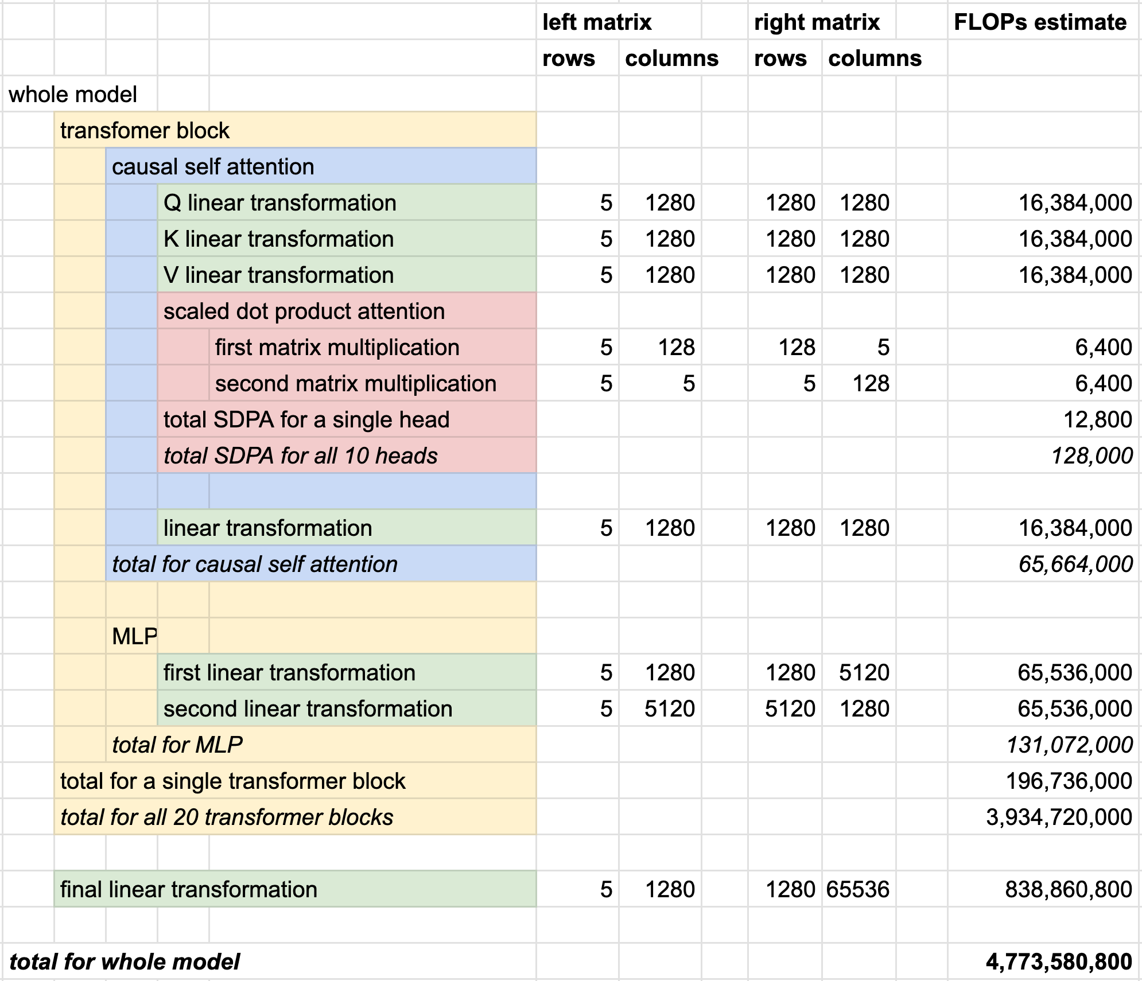Viewport: 1142px width, 981px height.
Task: Select 'second linear transformation' label cell
Action: point(308,709)
